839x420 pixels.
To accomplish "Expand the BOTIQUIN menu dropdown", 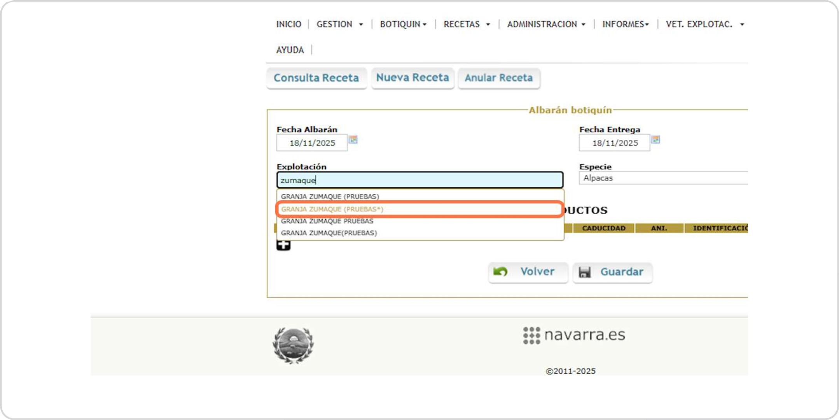I will tap(403, 24).
